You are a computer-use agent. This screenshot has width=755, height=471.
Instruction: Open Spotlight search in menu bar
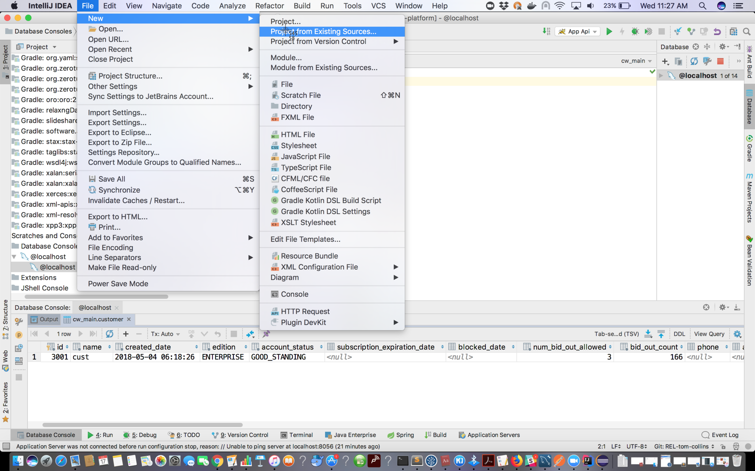click(x=703, y=6)
